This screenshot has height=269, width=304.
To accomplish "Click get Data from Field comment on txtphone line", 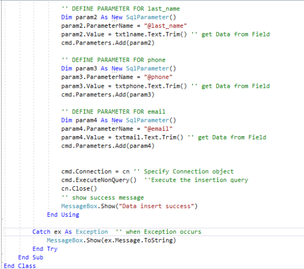I will [231, 86].
